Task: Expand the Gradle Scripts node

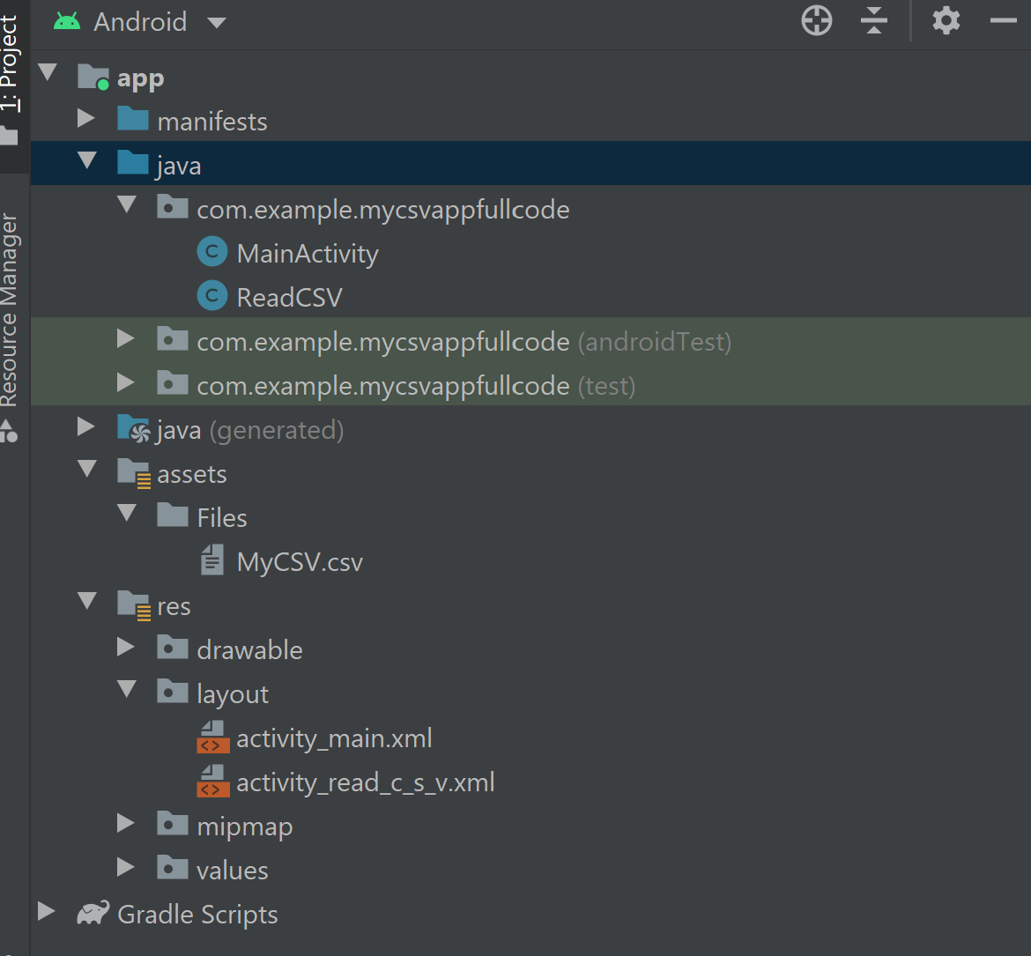Action: pos(47,912)
